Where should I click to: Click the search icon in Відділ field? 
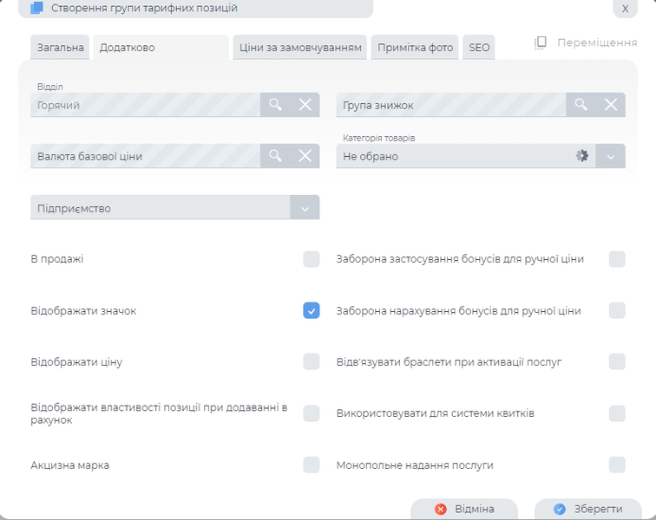pyautogui.click(x=275, y=105)
